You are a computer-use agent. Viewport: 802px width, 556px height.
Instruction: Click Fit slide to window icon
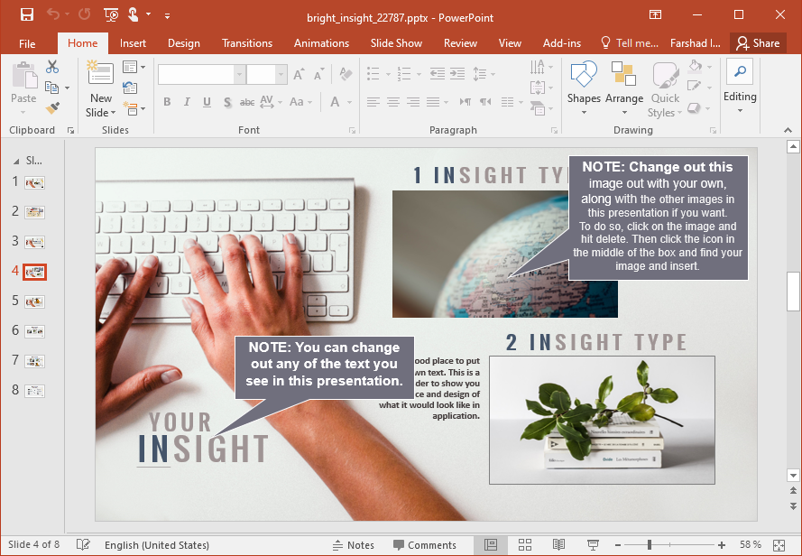point(779,545)
